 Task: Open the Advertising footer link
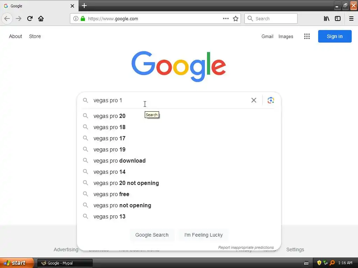click(66, 250)
